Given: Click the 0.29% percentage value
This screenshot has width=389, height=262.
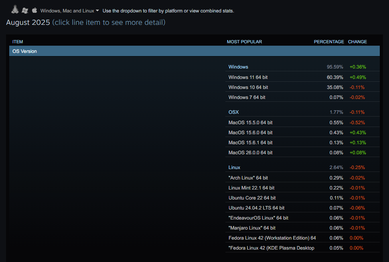Looking at the screenshot, I should tap(336, 178).
